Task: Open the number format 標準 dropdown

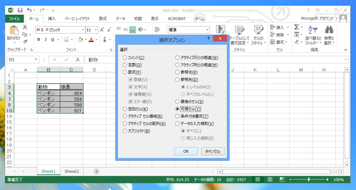Action: [207, 30]
